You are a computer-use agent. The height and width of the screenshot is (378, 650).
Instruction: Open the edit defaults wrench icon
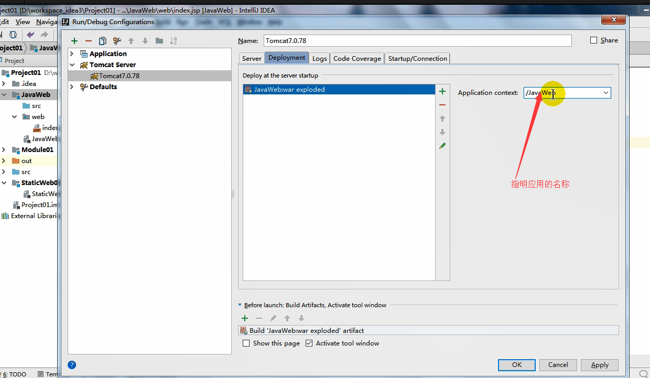tap(117, 41)
